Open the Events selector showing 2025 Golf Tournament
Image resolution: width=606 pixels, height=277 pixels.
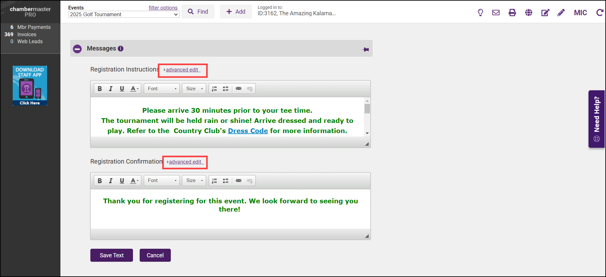[124, 15]
